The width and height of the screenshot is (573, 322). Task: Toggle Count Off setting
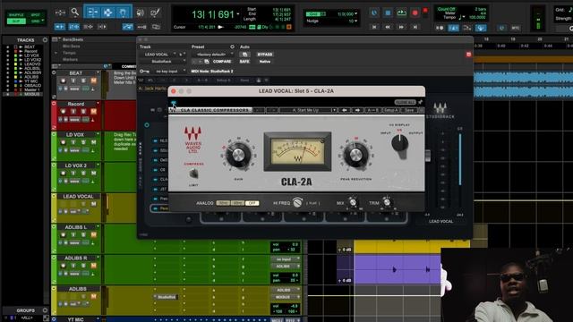pyautogui.click(x=446, y=9)
